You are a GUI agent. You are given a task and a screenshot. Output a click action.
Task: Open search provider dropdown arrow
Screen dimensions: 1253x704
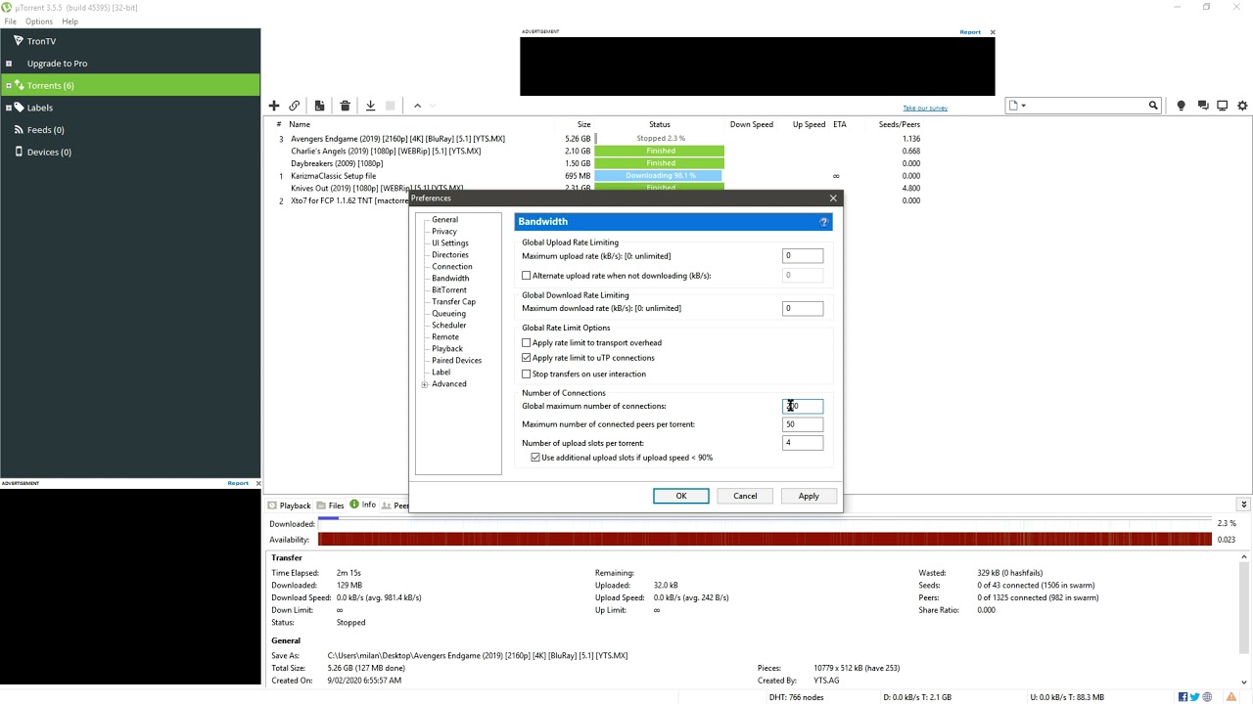[1023, 106]
